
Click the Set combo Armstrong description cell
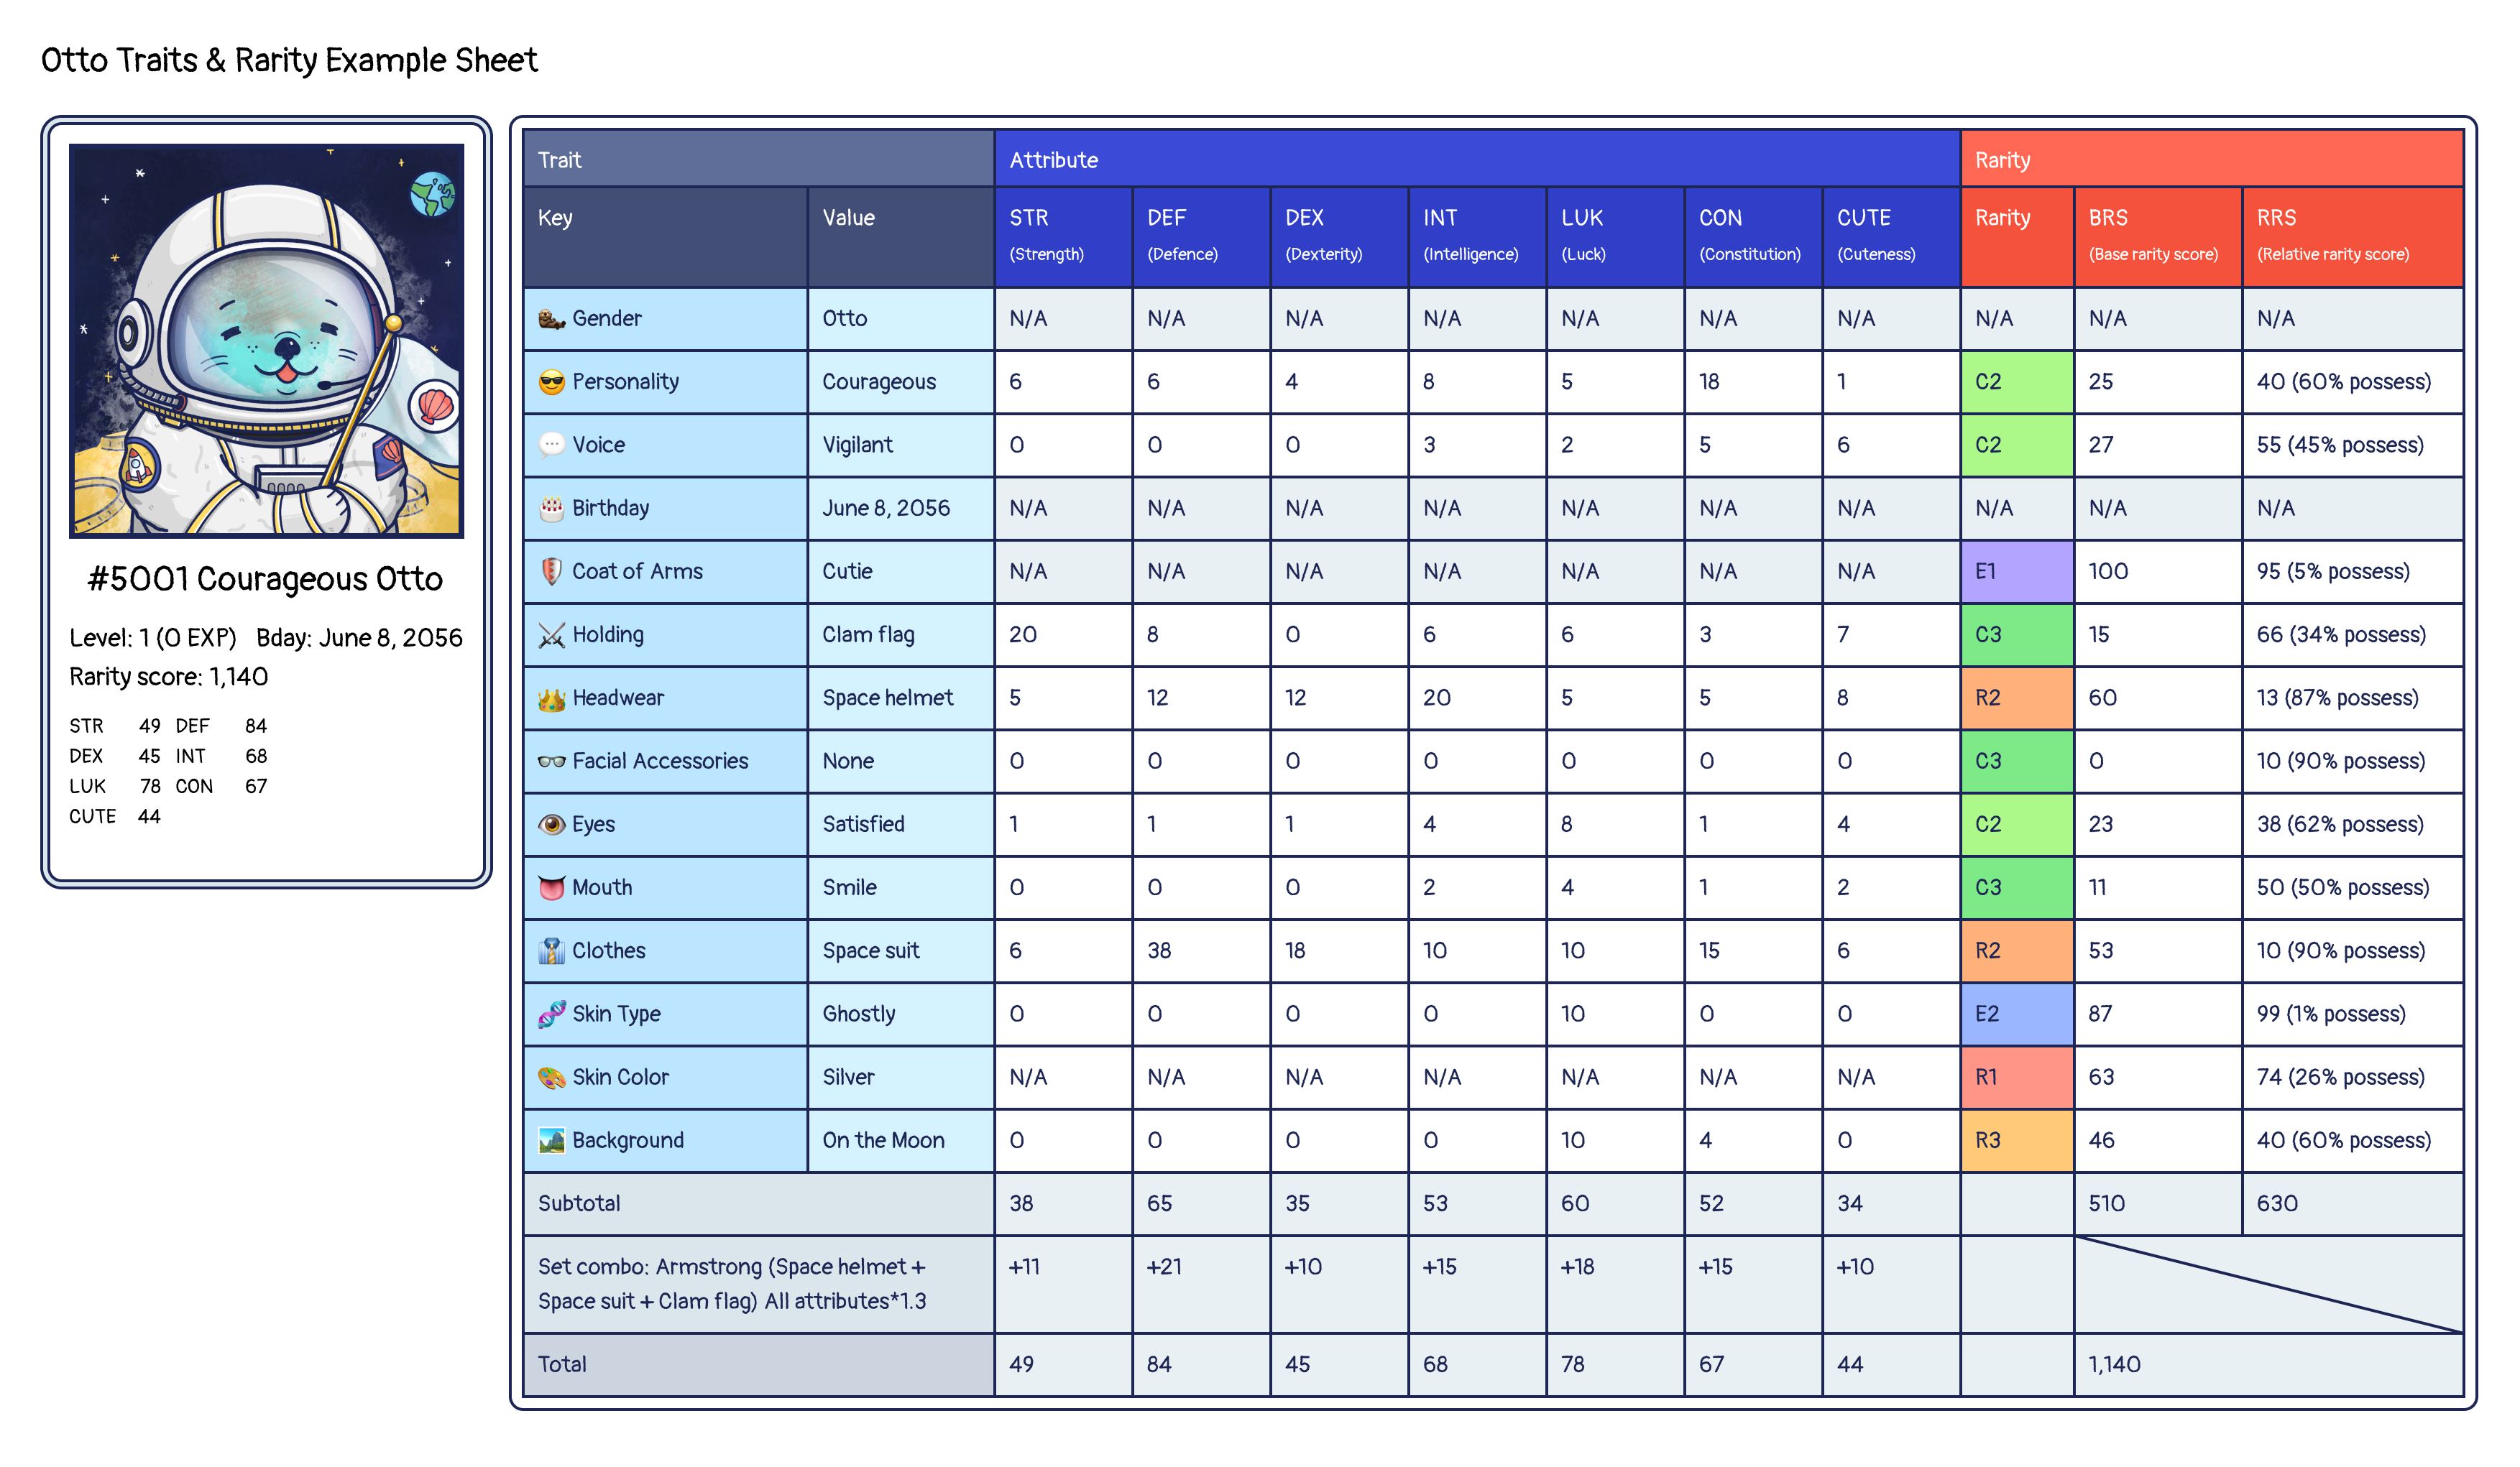pos(758,1284)
